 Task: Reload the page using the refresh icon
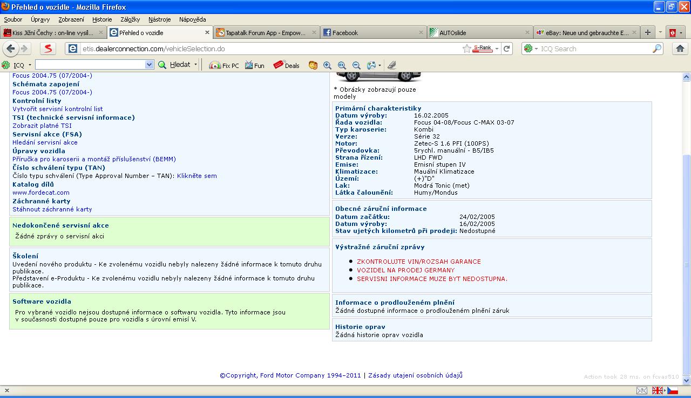tap(506, 49)
